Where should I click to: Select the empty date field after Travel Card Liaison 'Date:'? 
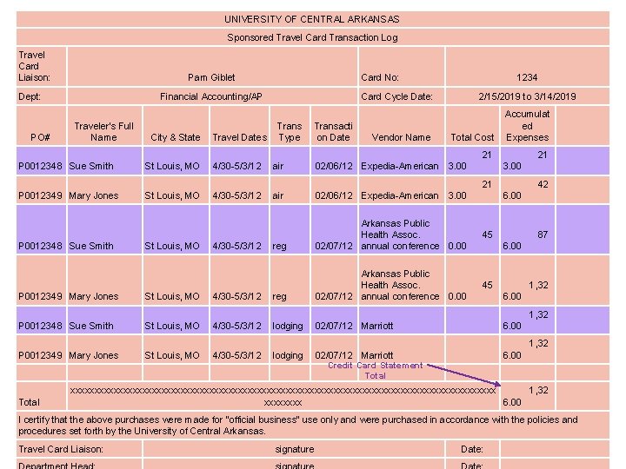click(555, 449)
